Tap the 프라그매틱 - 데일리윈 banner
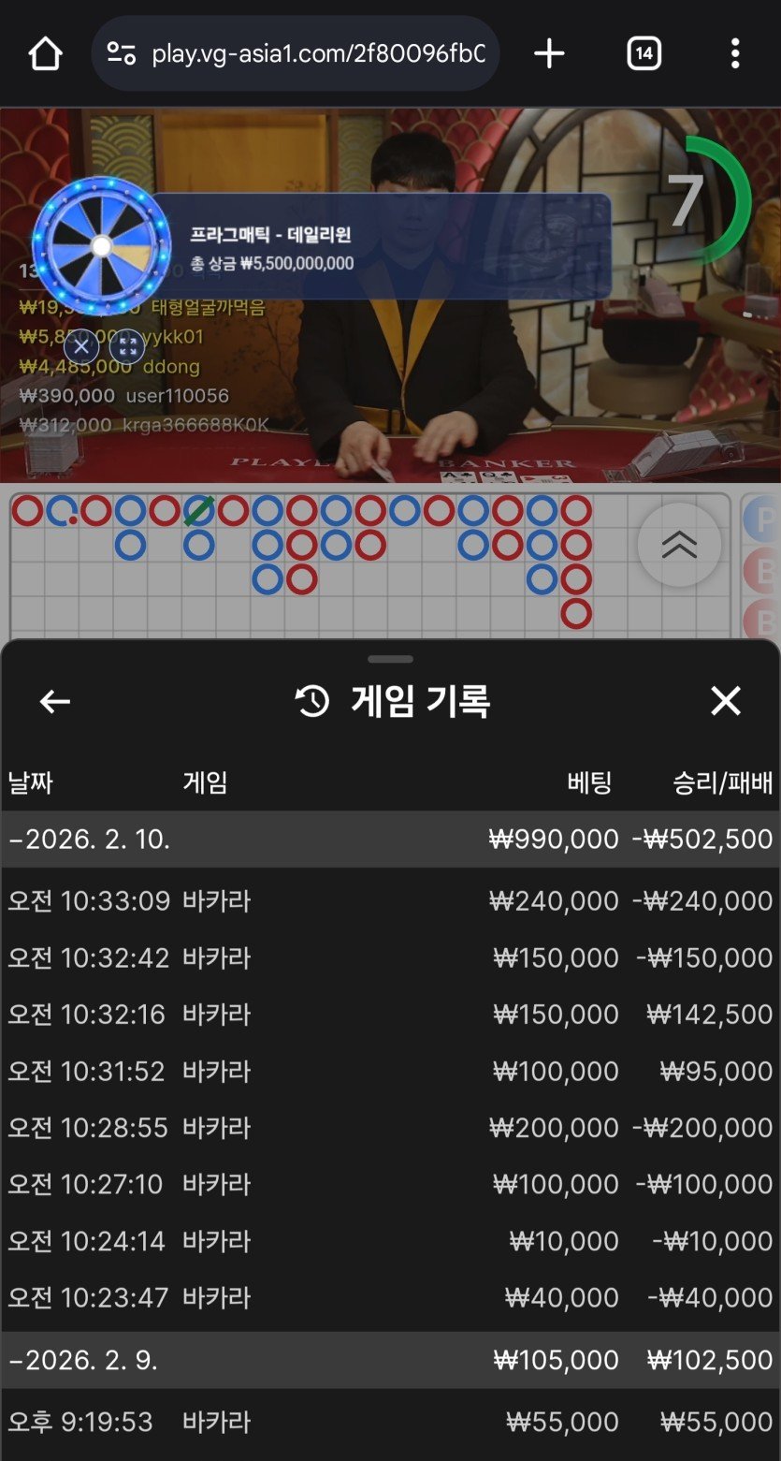781x1461 pixels. coord(379,246)
